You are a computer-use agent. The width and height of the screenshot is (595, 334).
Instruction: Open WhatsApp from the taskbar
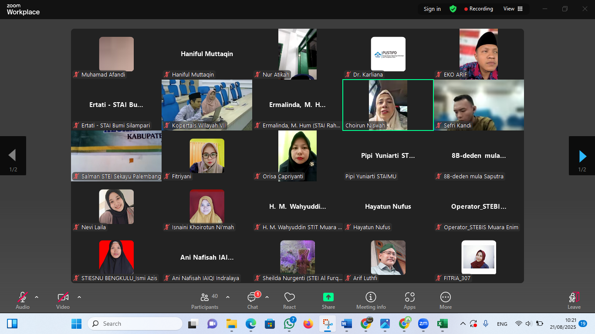click(x=289, y=324)
